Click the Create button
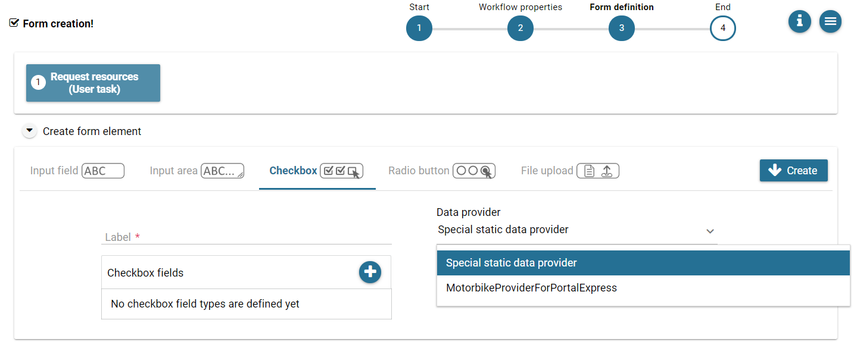The height and width of the screenshot is (345, 854). 794,170
